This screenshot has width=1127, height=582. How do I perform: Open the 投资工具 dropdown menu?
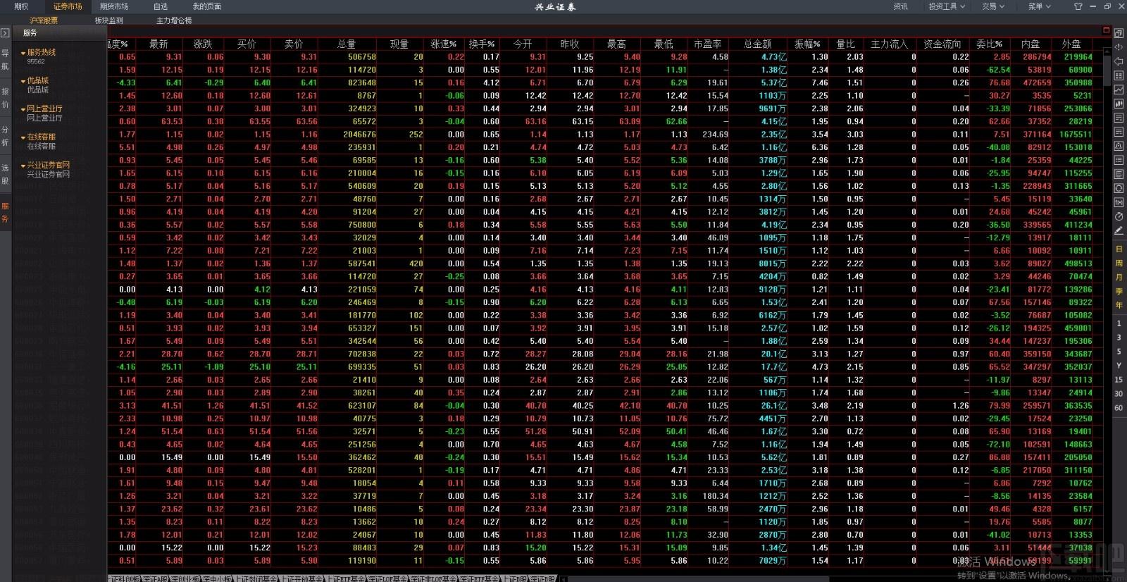[947, 6]
